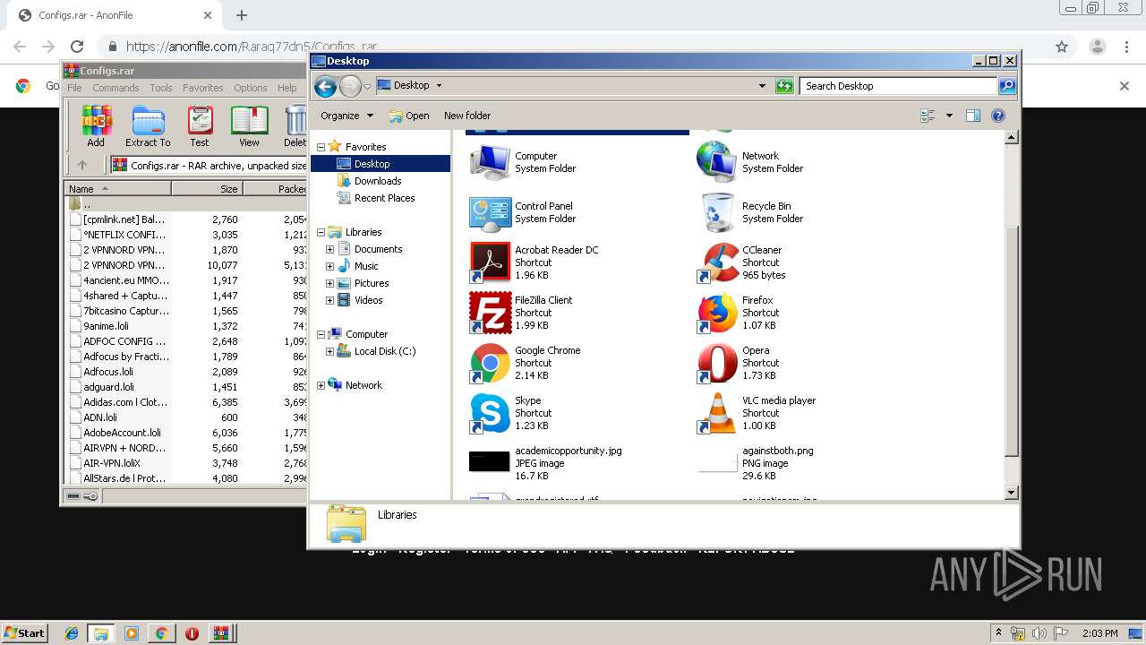Open WinRAR Options menu

[x=251, y=88]
